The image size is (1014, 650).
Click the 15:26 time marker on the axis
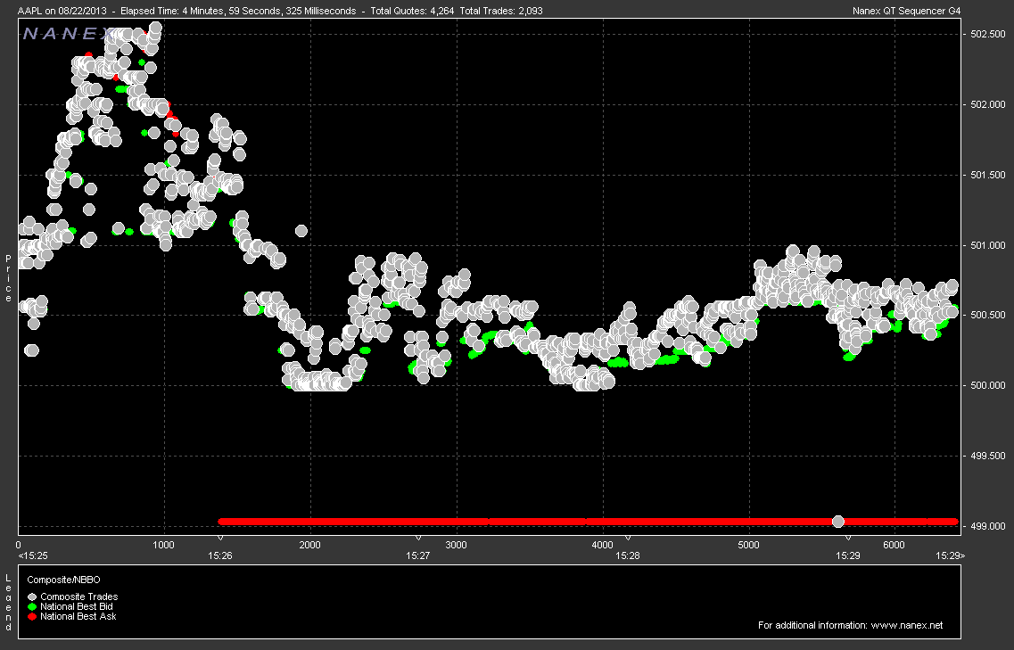click(x=220, y=555)
